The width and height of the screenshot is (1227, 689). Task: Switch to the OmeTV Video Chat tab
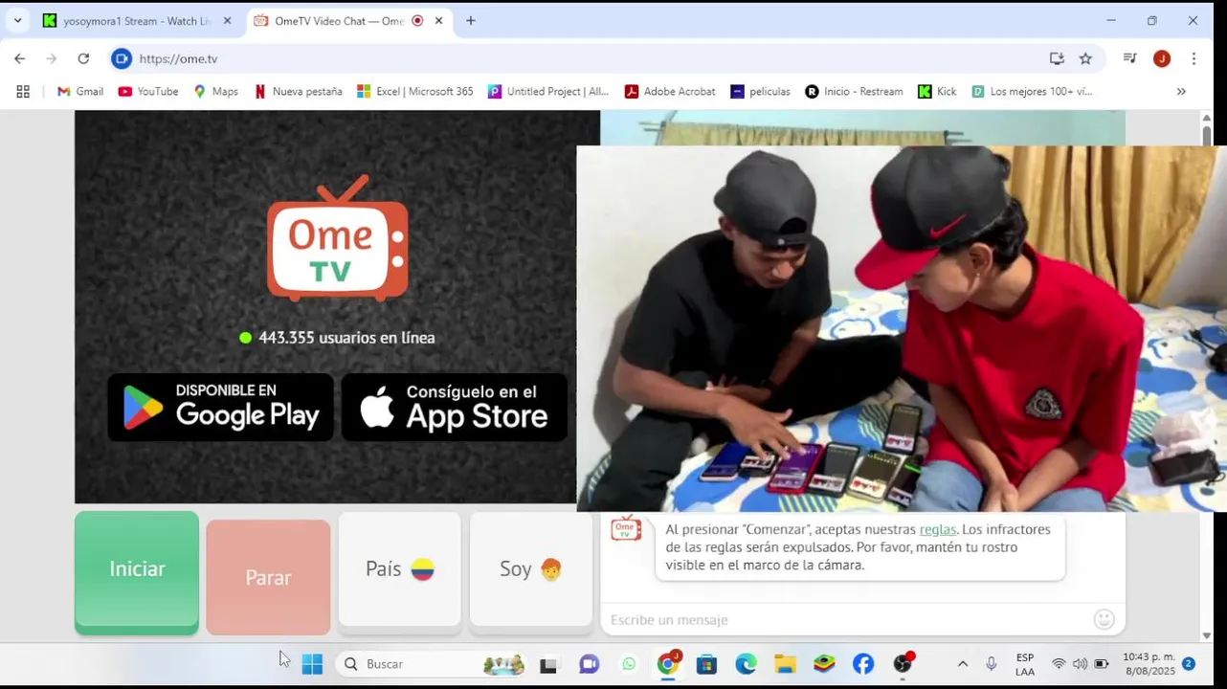[340, 21]
